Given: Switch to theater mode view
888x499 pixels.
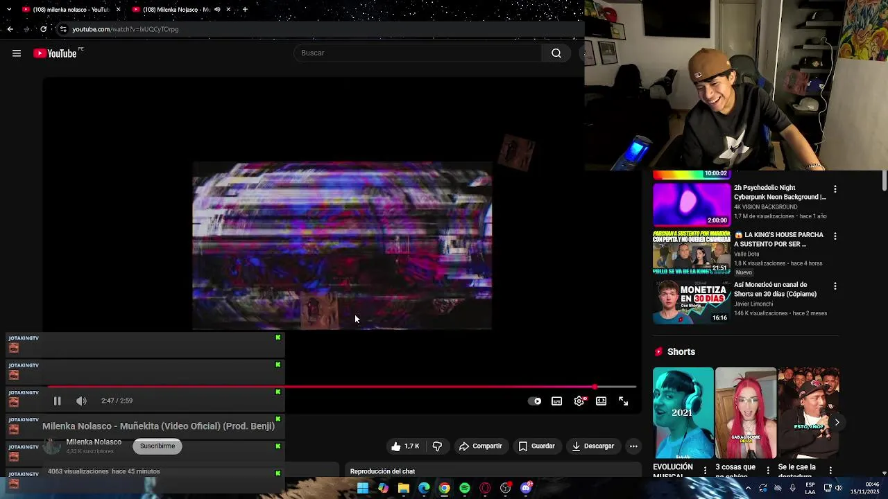Looking at the screenshot, I should tap(601, 401).
